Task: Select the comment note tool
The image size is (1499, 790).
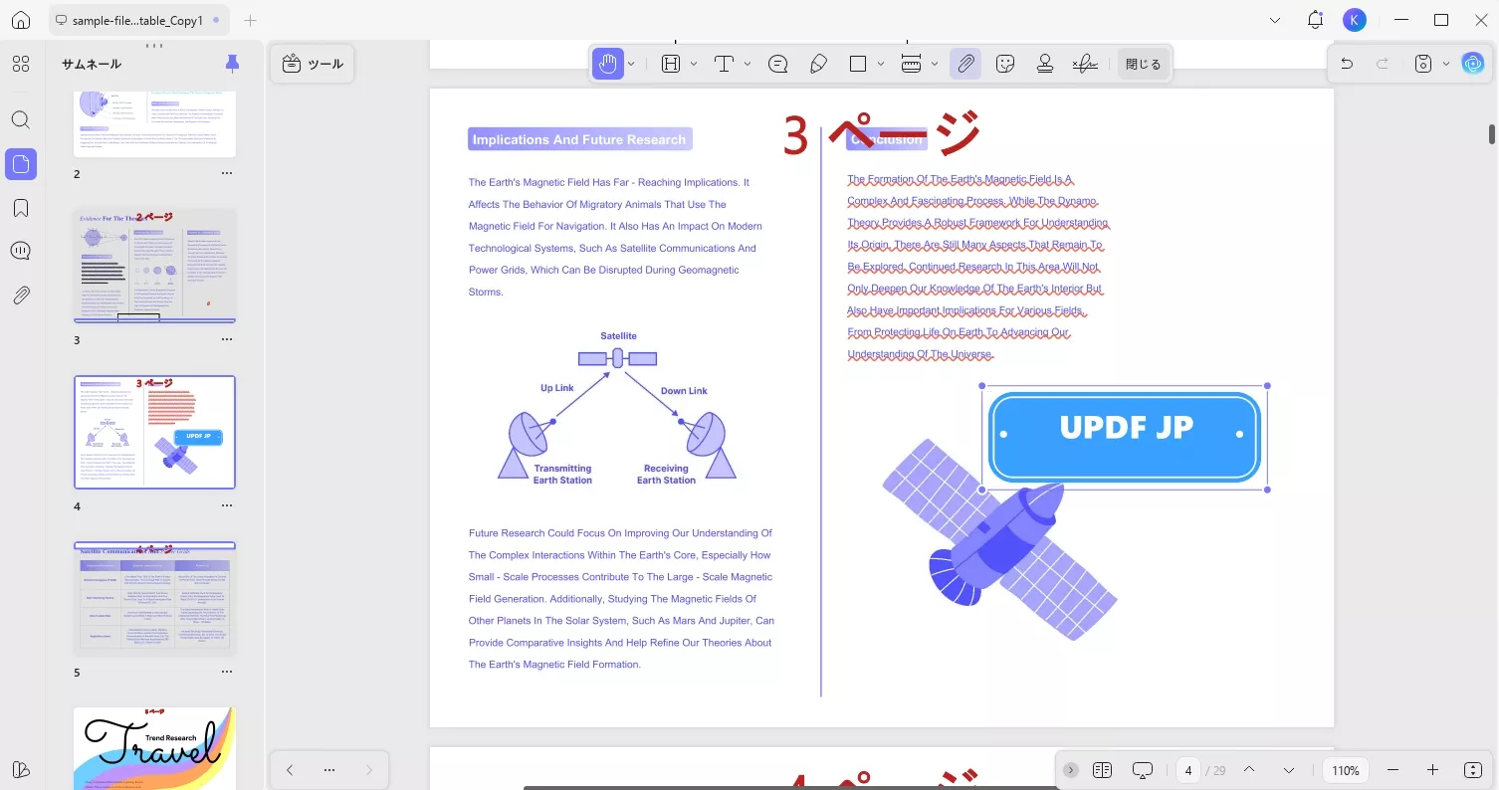Action: (x=778, y=64)
